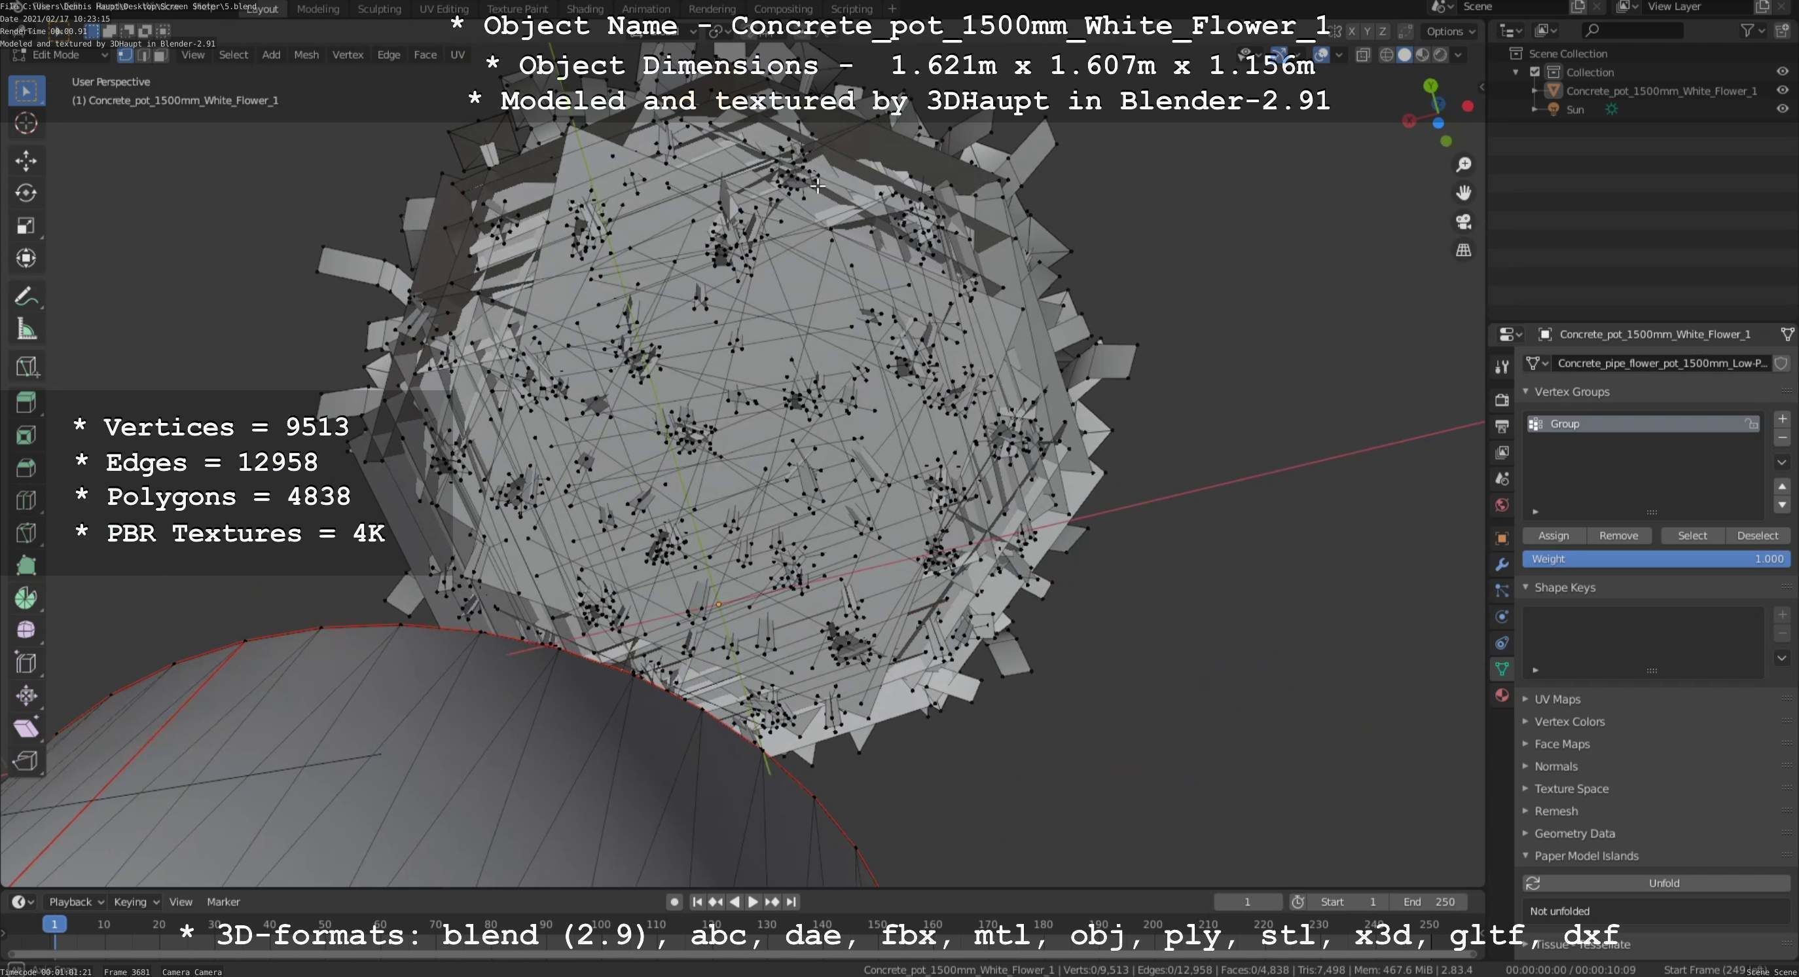Hide Concrete_pot_1500mm_White_Flower_1 in outliner
The width and height of the screenshot is (1799, 977).
coord(1781,90)
